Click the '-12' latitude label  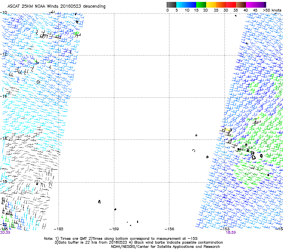click(x=3, y=54)
